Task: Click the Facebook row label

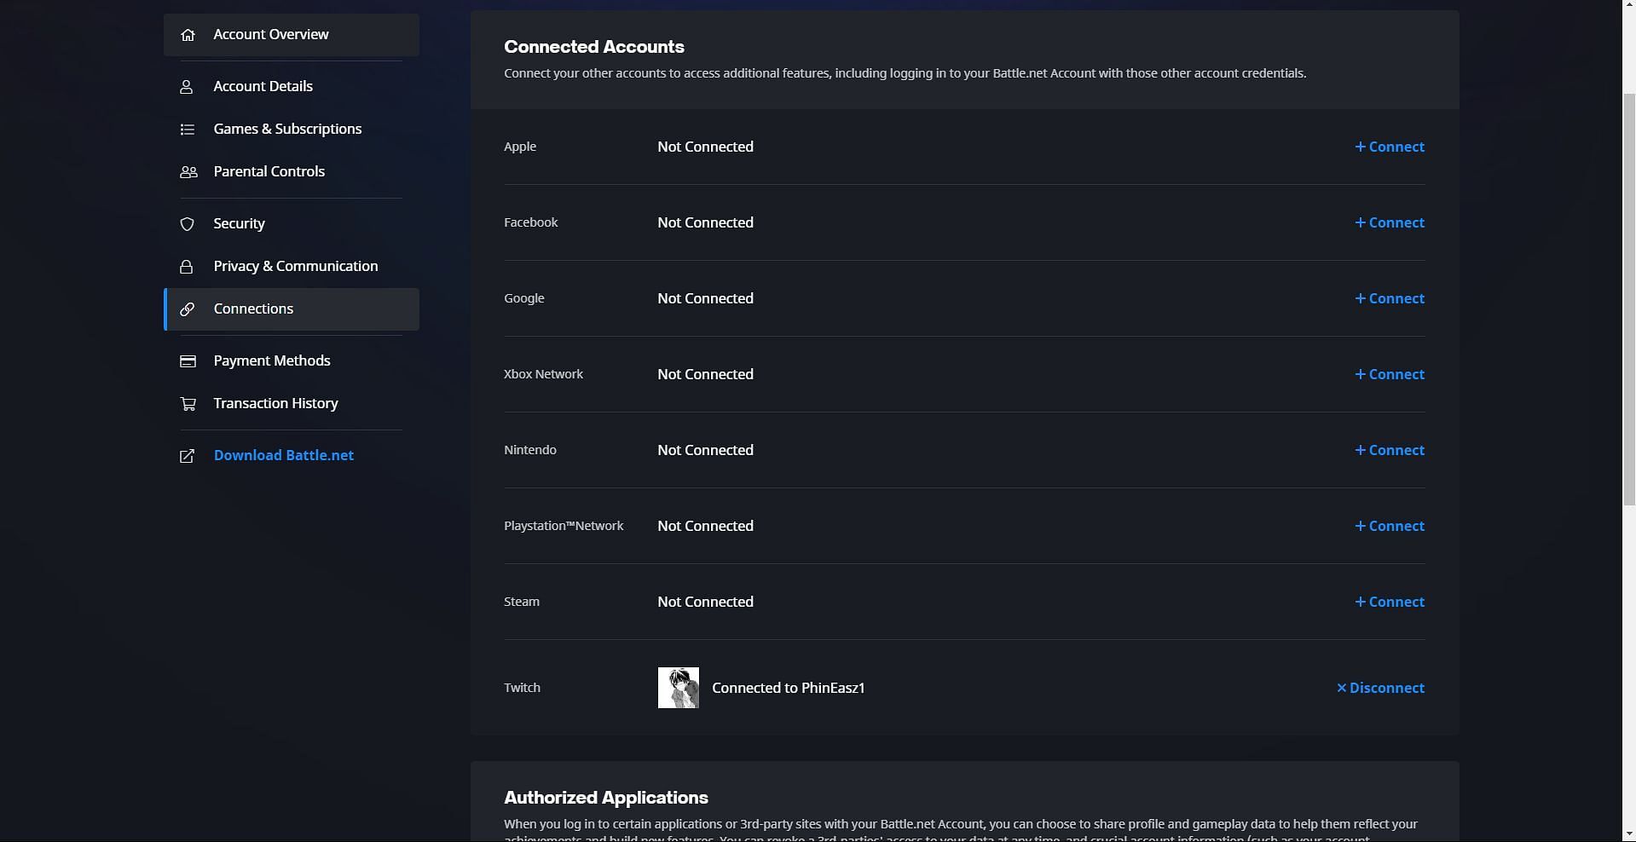Action: 531,222
